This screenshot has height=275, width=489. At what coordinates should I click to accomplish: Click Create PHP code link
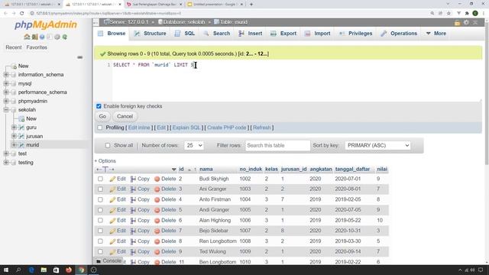227,128
